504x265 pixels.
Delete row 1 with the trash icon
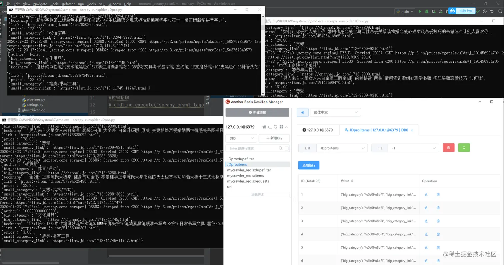pos(438,194)
